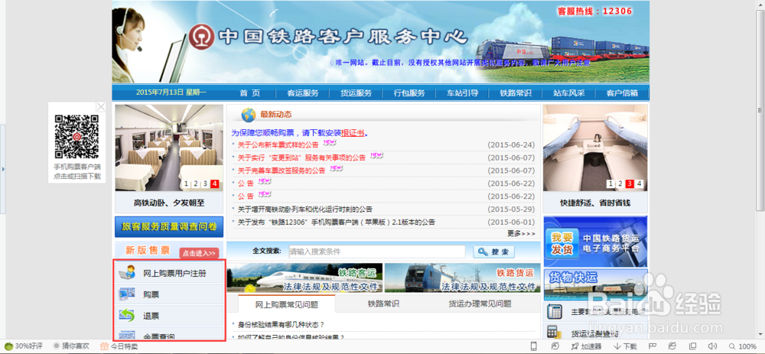Open the 加速器 rocket accelerator
This screenshot has width=765, height=354.
(585, 346)
